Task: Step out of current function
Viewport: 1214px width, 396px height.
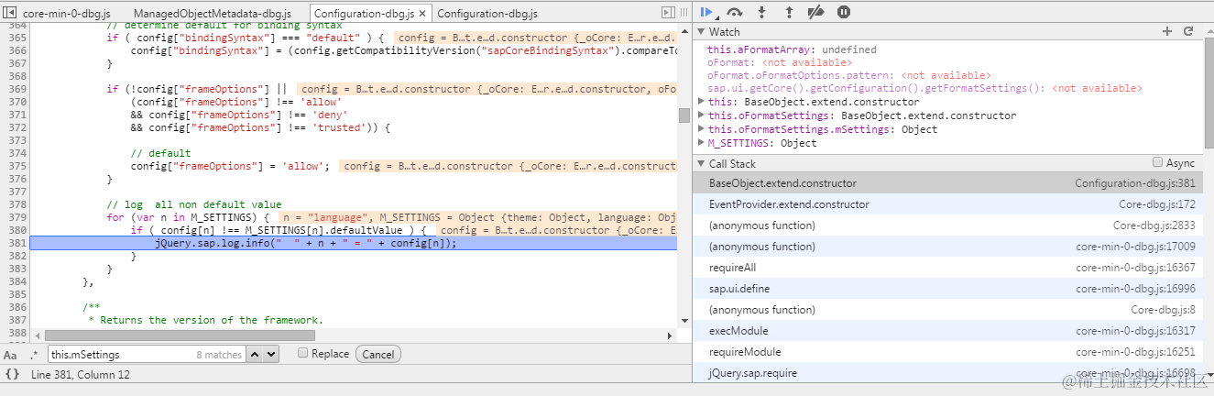Action: pos(789,12)
